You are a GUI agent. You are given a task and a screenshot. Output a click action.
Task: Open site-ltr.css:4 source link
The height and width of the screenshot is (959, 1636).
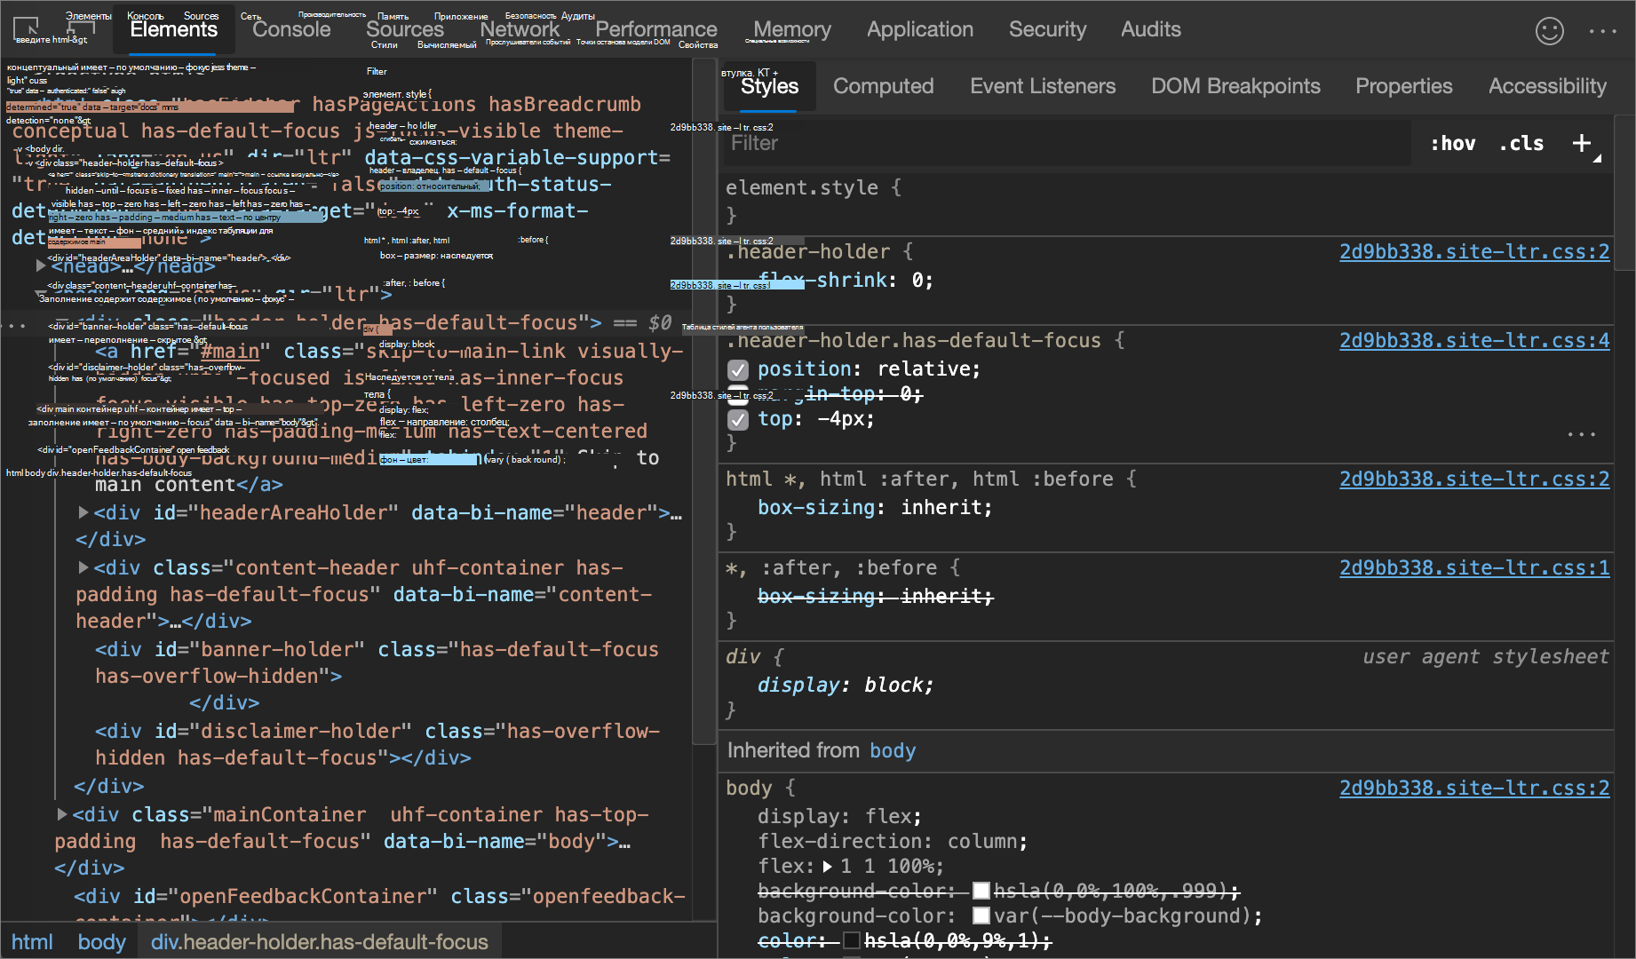pyautogui.click(x=1473, y=340)
